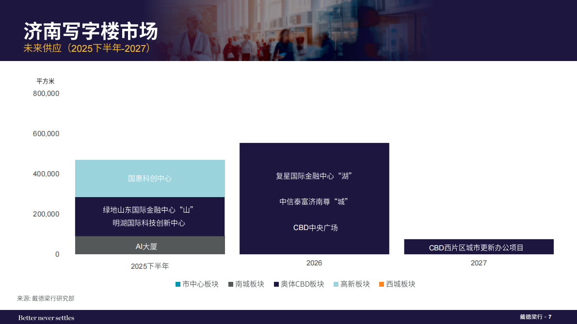Select the AI大厦 bar segment
Image resolution: width=577 pixels, height=324 pixels.
point(150,245)
